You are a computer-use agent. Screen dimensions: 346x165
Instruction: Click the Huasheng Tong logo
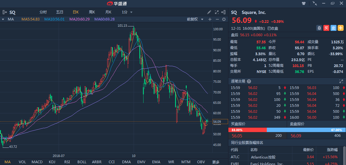pos(117,4)
